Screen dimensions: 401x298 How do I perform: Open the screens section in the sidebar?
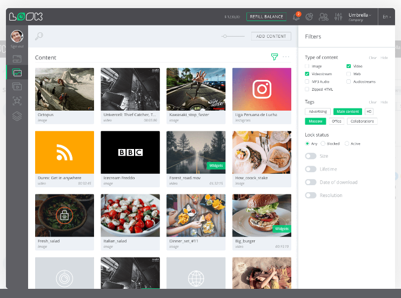(x=17, y=59)
